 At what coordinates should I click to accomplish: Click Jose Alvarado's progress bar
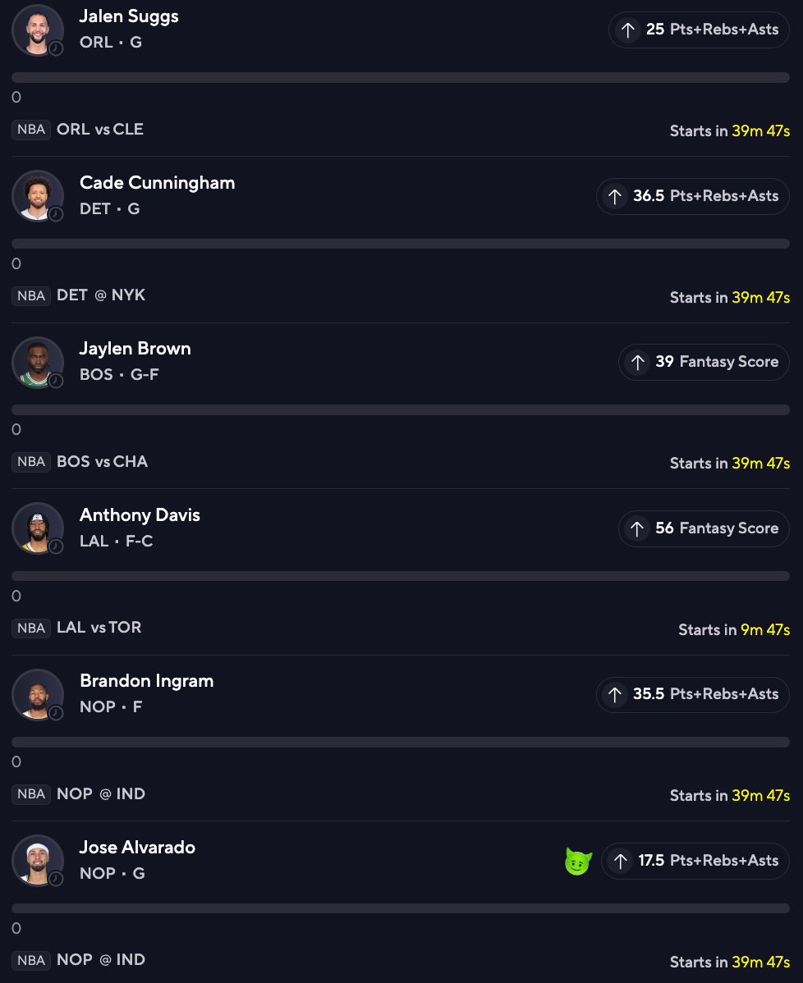(401, 908)
